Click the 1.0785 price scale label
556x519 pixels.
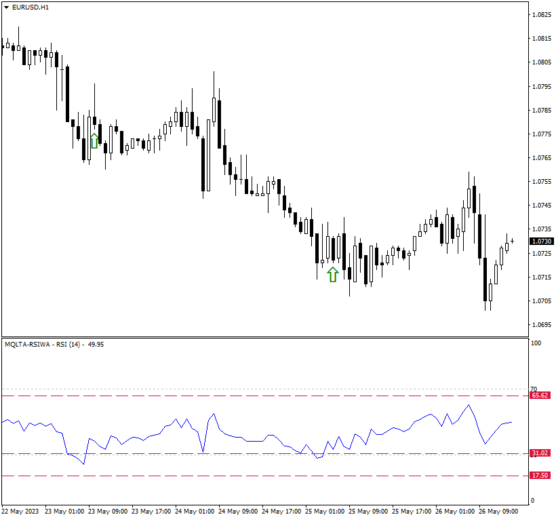click(x=542, y=111)
